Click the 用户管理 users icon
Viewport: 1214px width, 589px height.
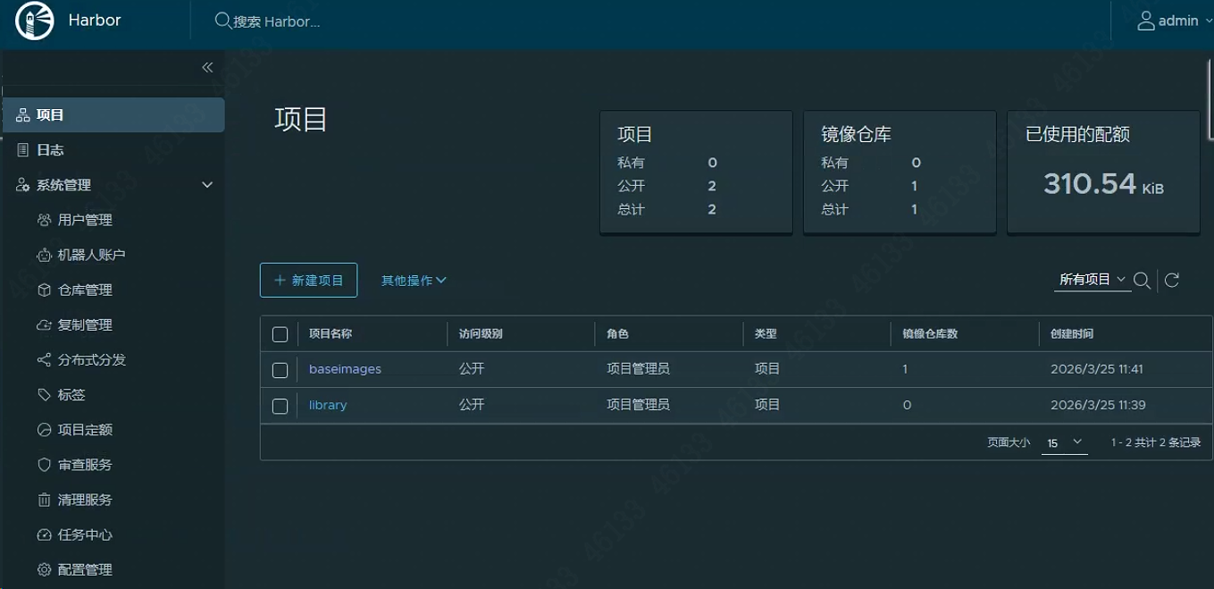(x=44, y=220)
